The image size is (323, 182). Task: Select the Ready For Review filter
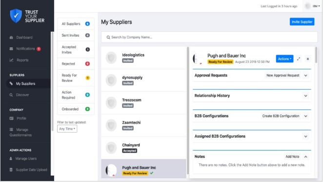tap(76, 78)
